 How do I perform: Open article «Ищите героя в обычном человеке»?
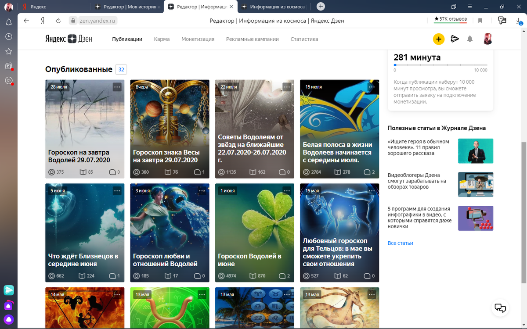(419, 147)
